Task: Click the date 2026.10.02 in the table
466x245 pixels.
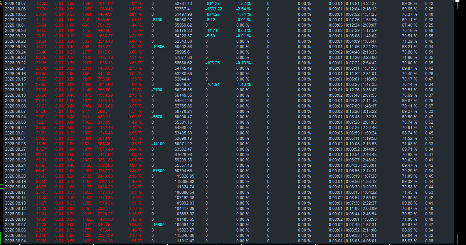Action: tap(15, 20)
